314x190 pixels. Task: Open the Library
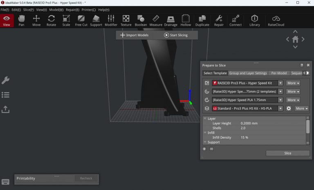click(255, 20)
